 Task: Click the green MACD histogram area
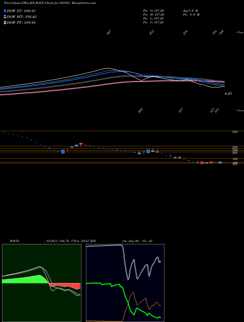pos(25,280)
